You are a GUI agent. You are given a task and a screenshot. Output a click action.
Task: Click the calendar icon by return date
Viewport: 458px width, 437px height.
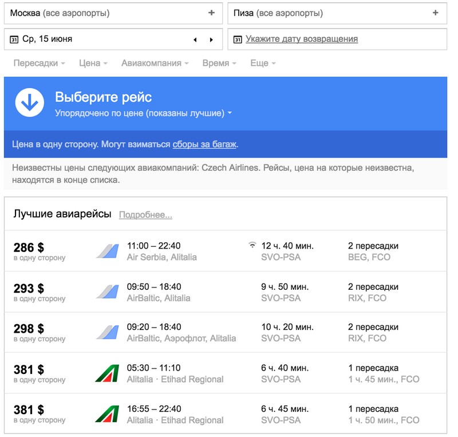(238, 40)
